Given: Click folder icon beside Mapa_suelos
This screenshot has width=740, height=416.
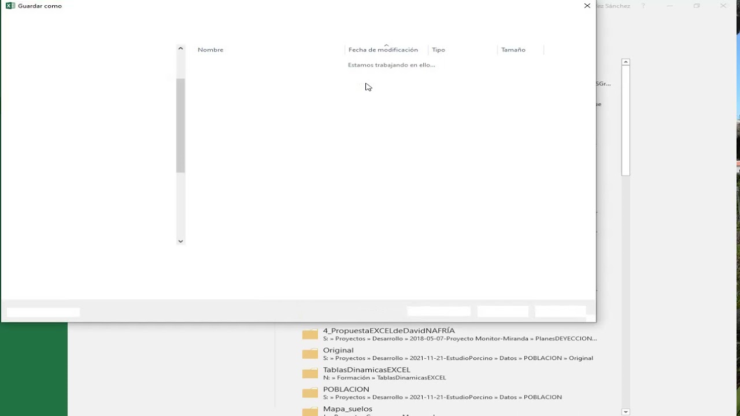Looking at the screenshot, I should click(x=310, y=411).
